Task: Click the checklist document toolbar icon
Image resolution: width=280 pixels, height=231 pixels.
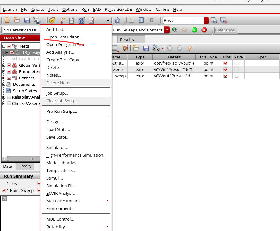Action: 92,20
